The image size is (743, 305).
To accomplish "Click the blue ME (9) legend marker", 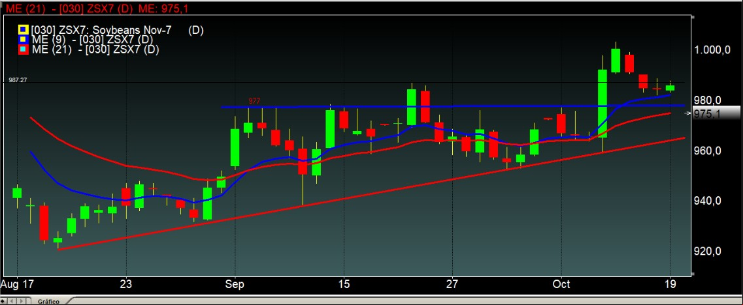I will [24, 40].
